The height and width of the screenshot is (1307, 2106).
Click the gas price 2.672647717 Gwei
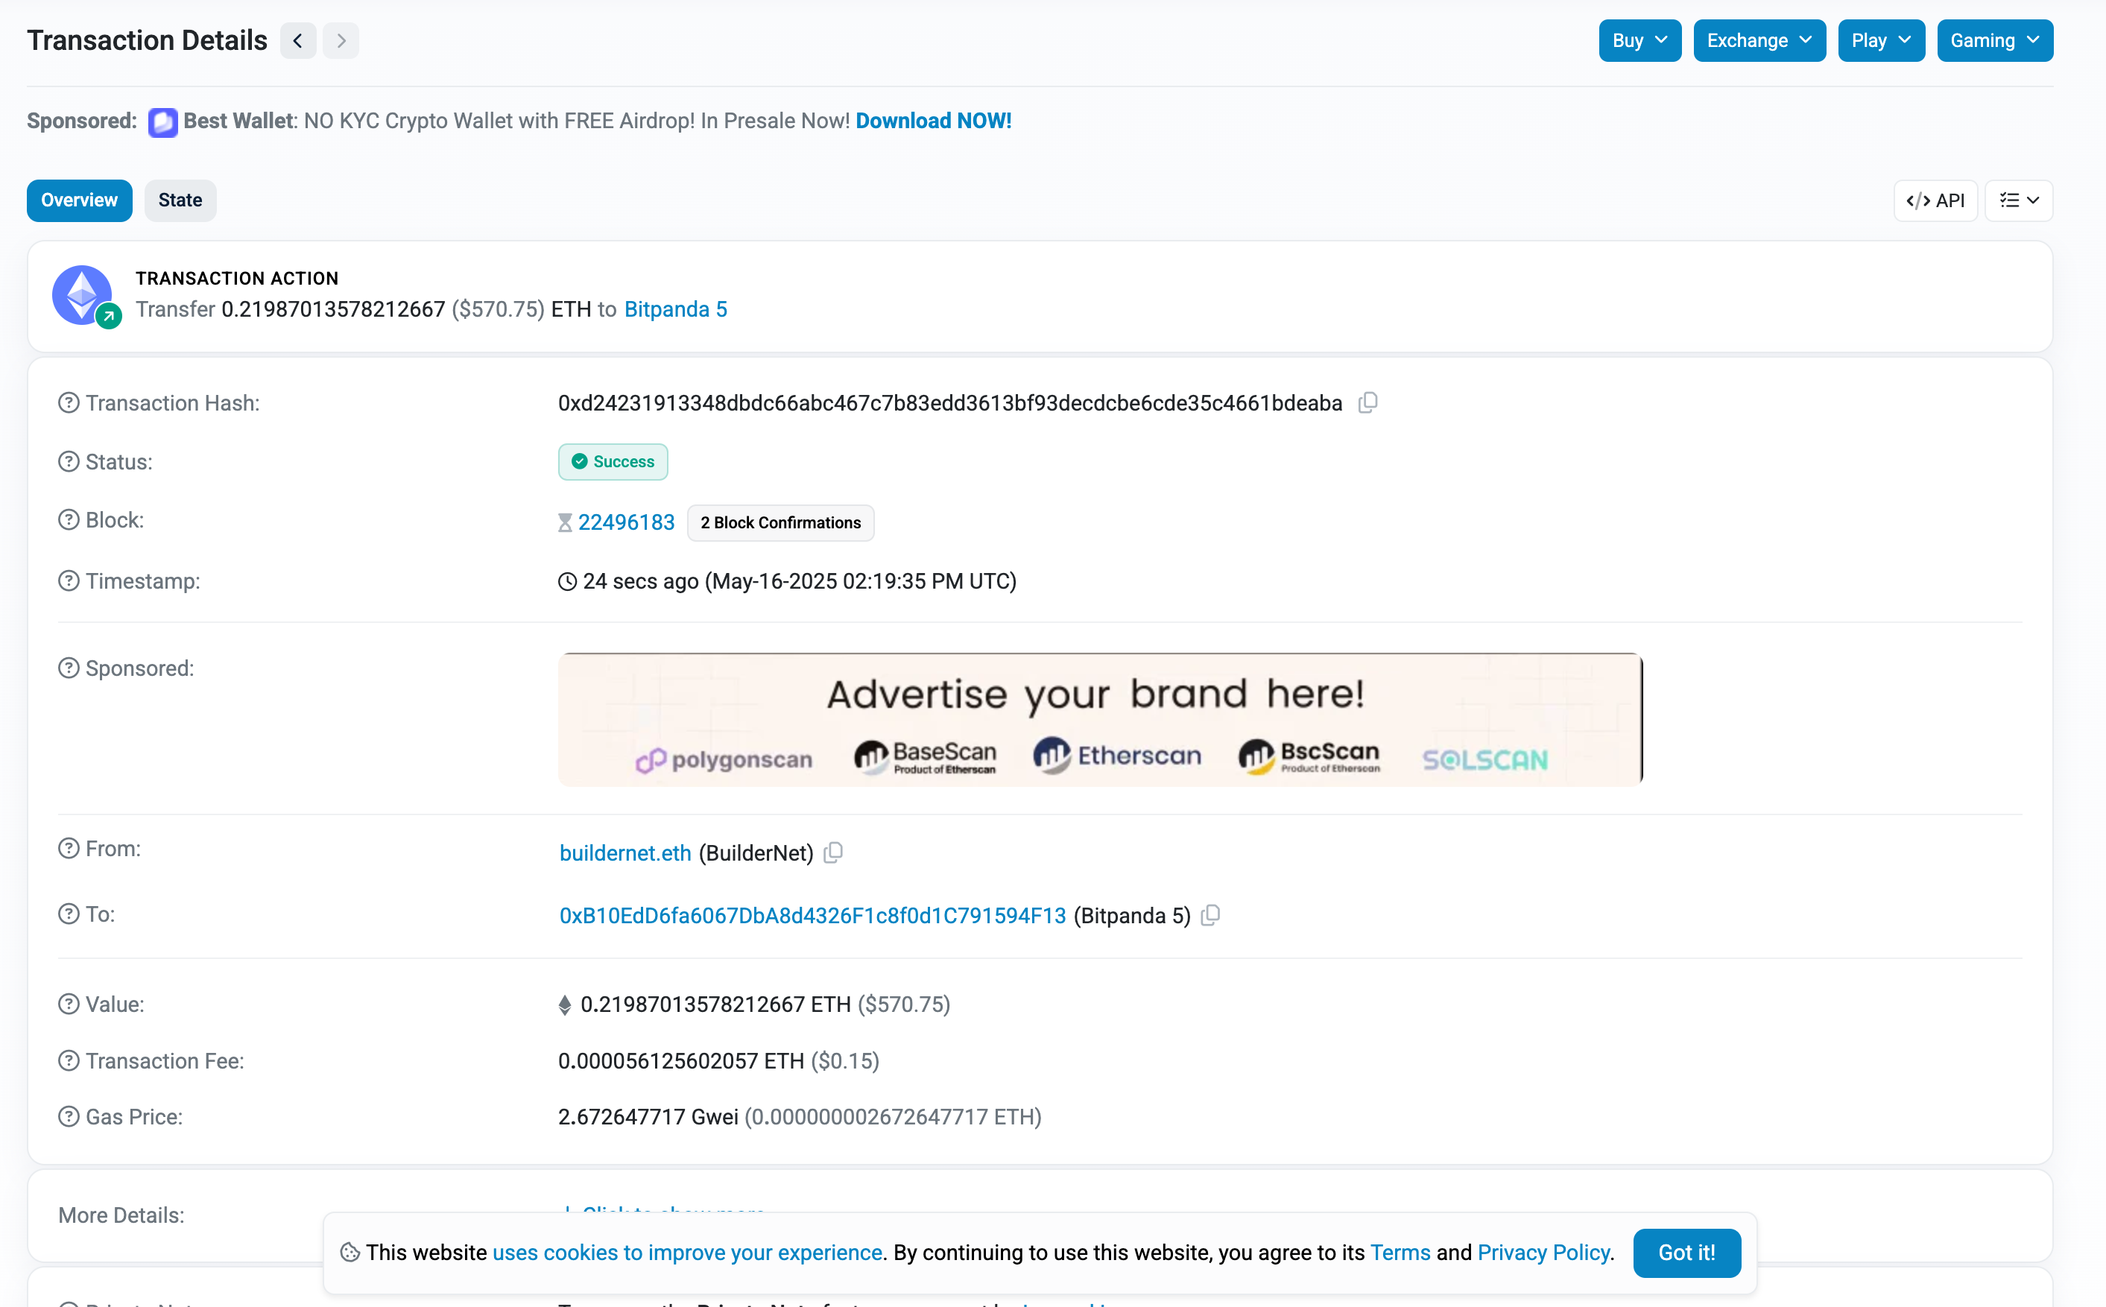coord(648,1117)
